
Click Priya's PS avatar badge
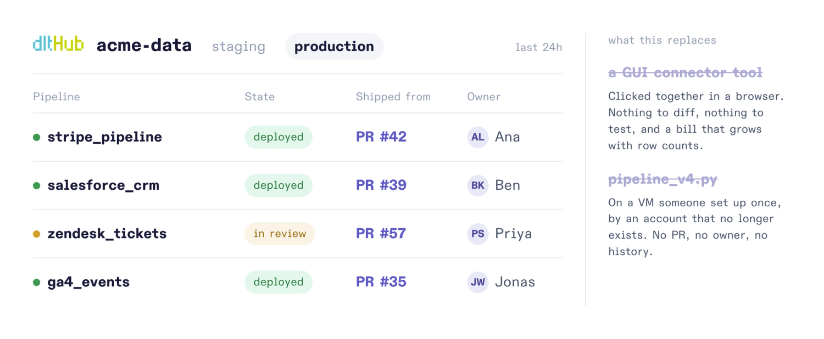pos(478,234)
